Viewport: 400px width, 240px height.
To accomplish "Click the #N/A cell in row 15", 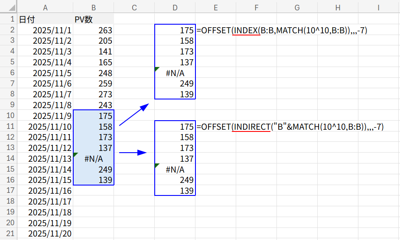I will pyautogui.click(x=175, y=170).
